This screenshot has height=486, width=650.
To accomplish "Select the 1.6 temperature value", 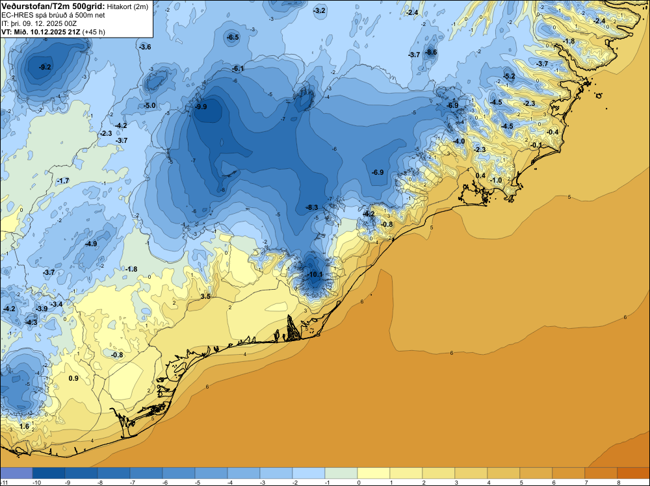I will [x=25, y=426].
